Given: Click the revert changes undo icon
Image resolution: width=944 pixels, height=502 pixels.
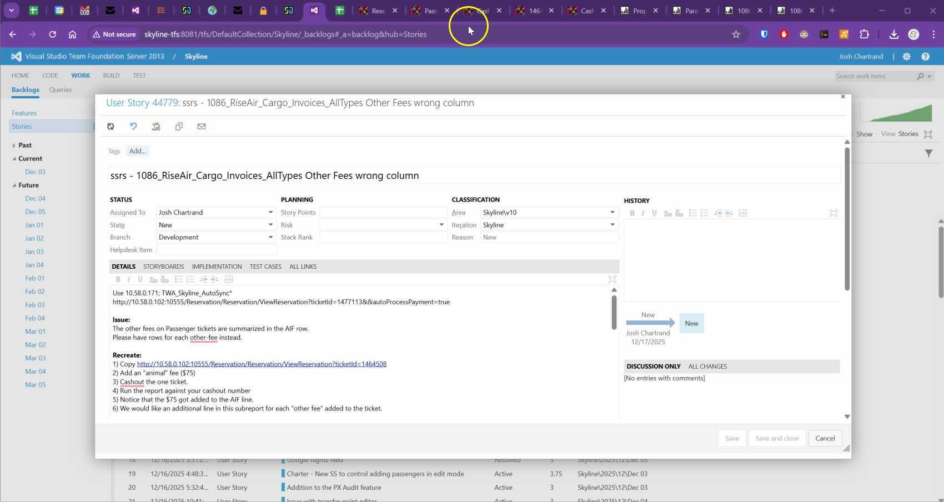Looking at the screenshot, I should click(133, 127).
